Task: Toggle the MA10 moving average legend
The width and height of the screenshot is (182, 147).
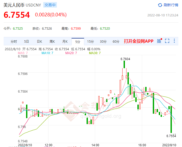Action: 47,53
